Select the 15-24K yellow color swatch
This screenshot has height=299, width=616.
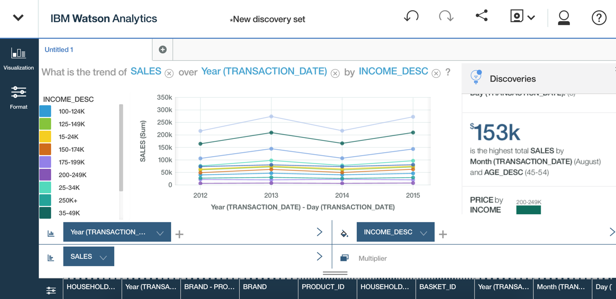click(45, 137)
